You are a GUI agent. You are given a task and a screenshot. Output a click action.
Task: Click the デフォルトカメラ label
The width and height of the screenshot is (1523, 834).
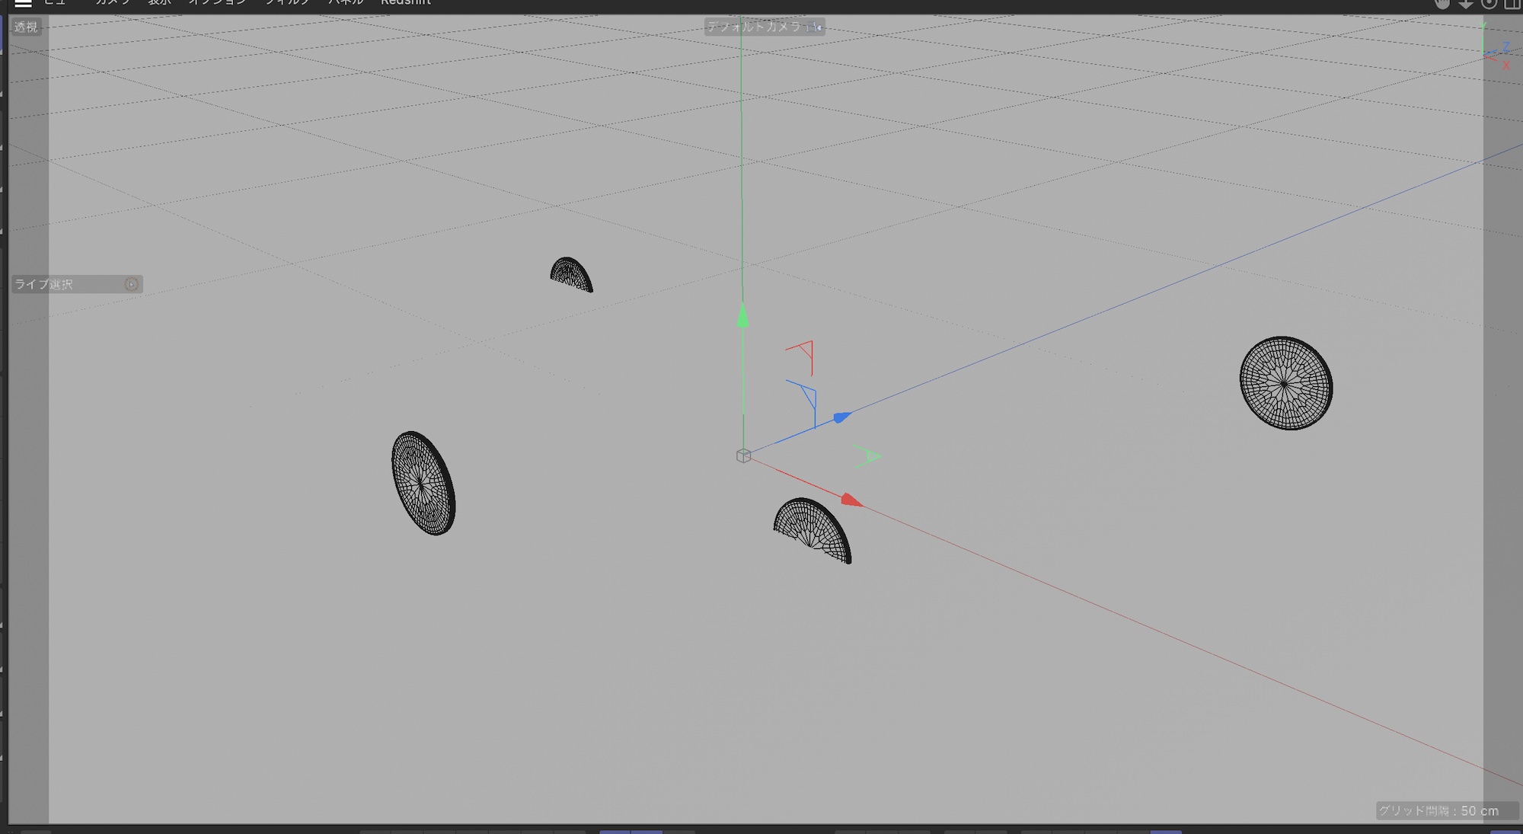click(x=755, y=27)
